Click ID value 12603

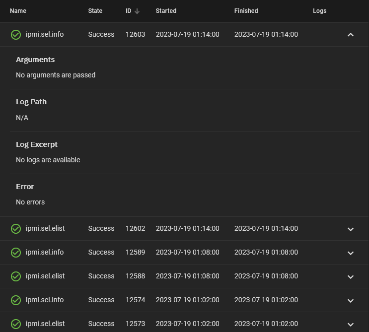point(135,34)
